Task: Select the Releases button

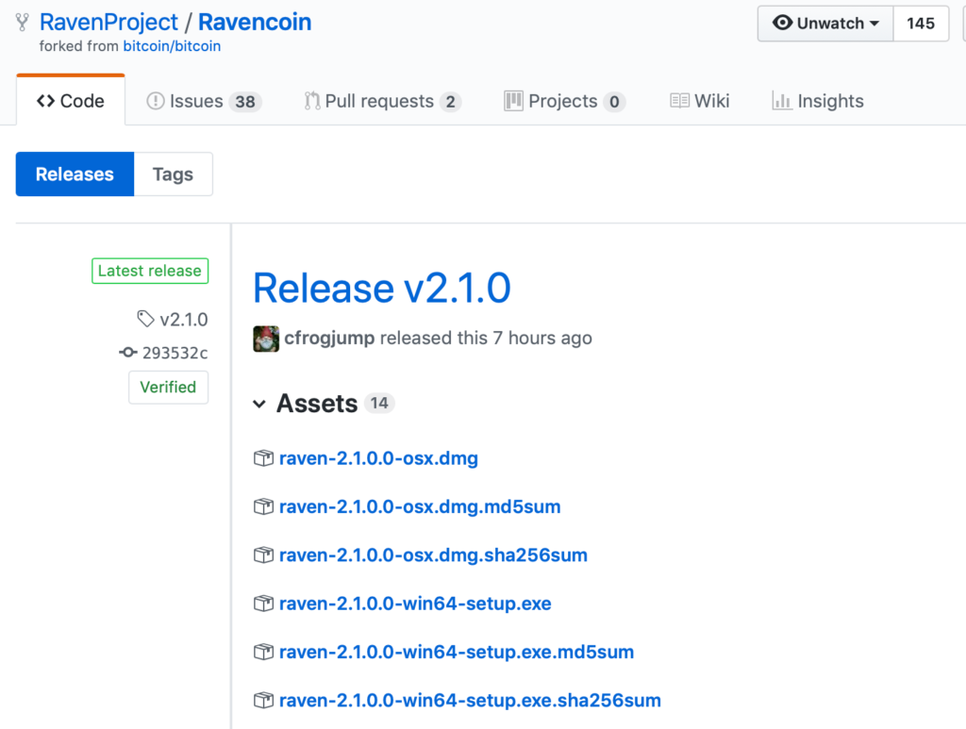Action: 75,174
